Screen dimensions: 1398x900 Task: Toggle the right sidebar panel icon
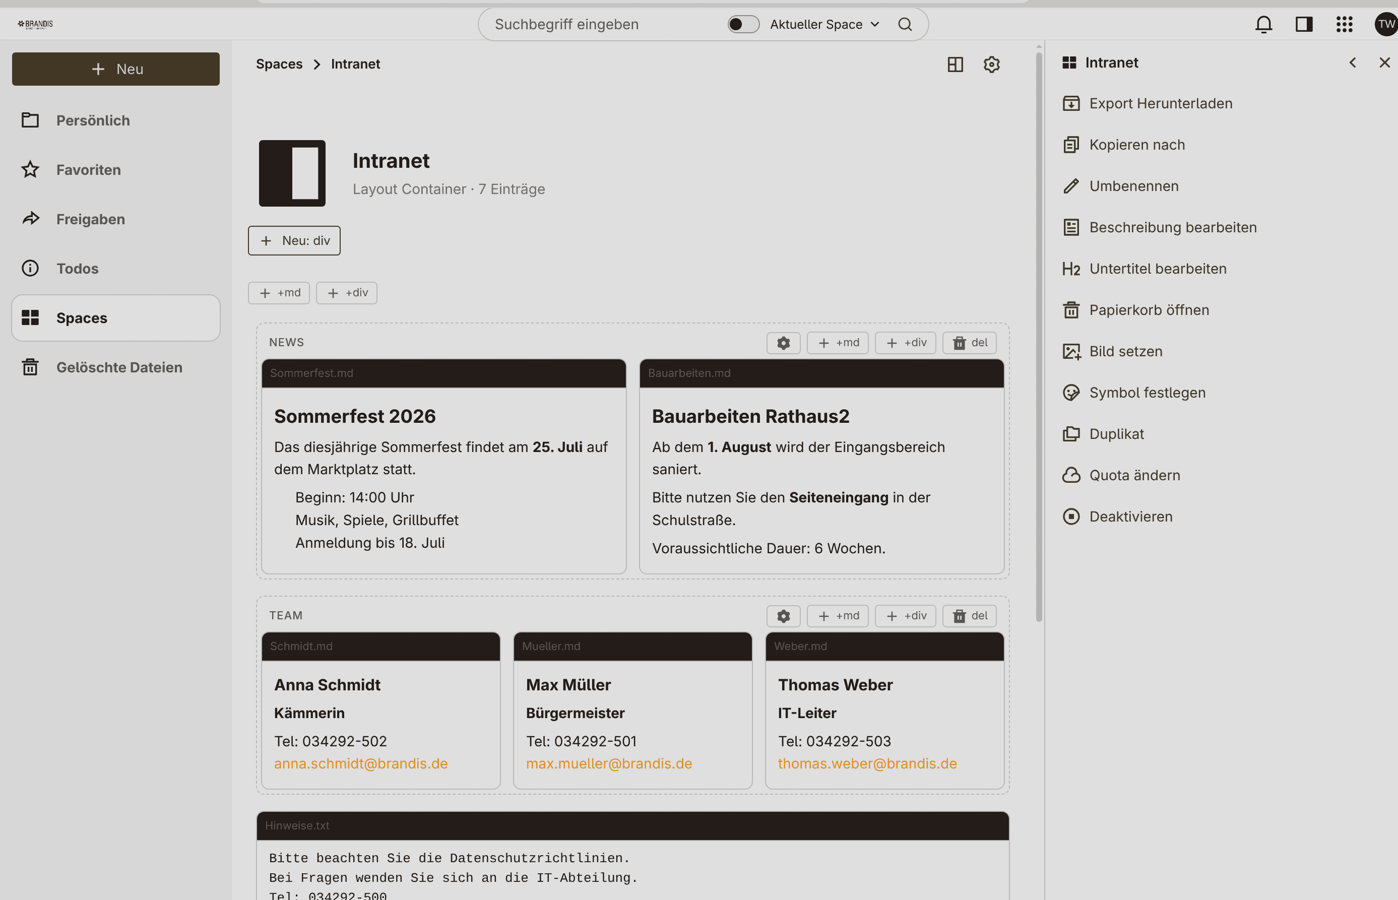(x=1304, y=24)
